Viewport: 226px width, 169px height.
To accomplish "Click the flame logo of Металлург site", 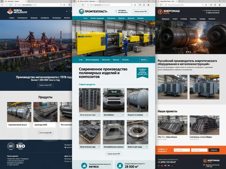I will coord(10,11).
